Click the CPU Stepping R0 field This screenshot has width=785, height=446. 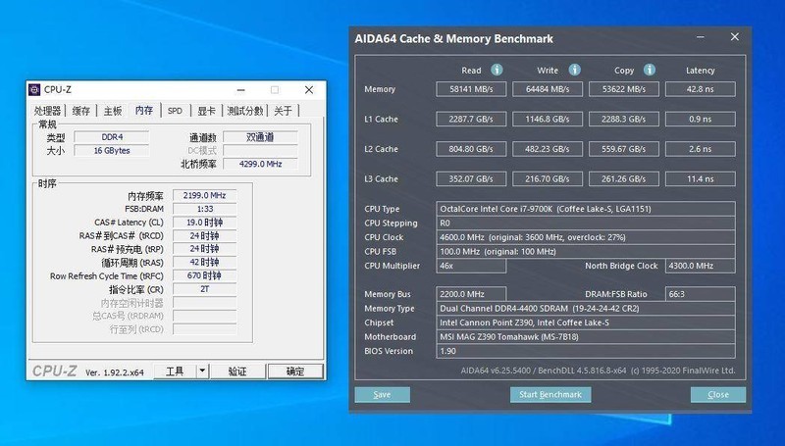coord(586,223)
